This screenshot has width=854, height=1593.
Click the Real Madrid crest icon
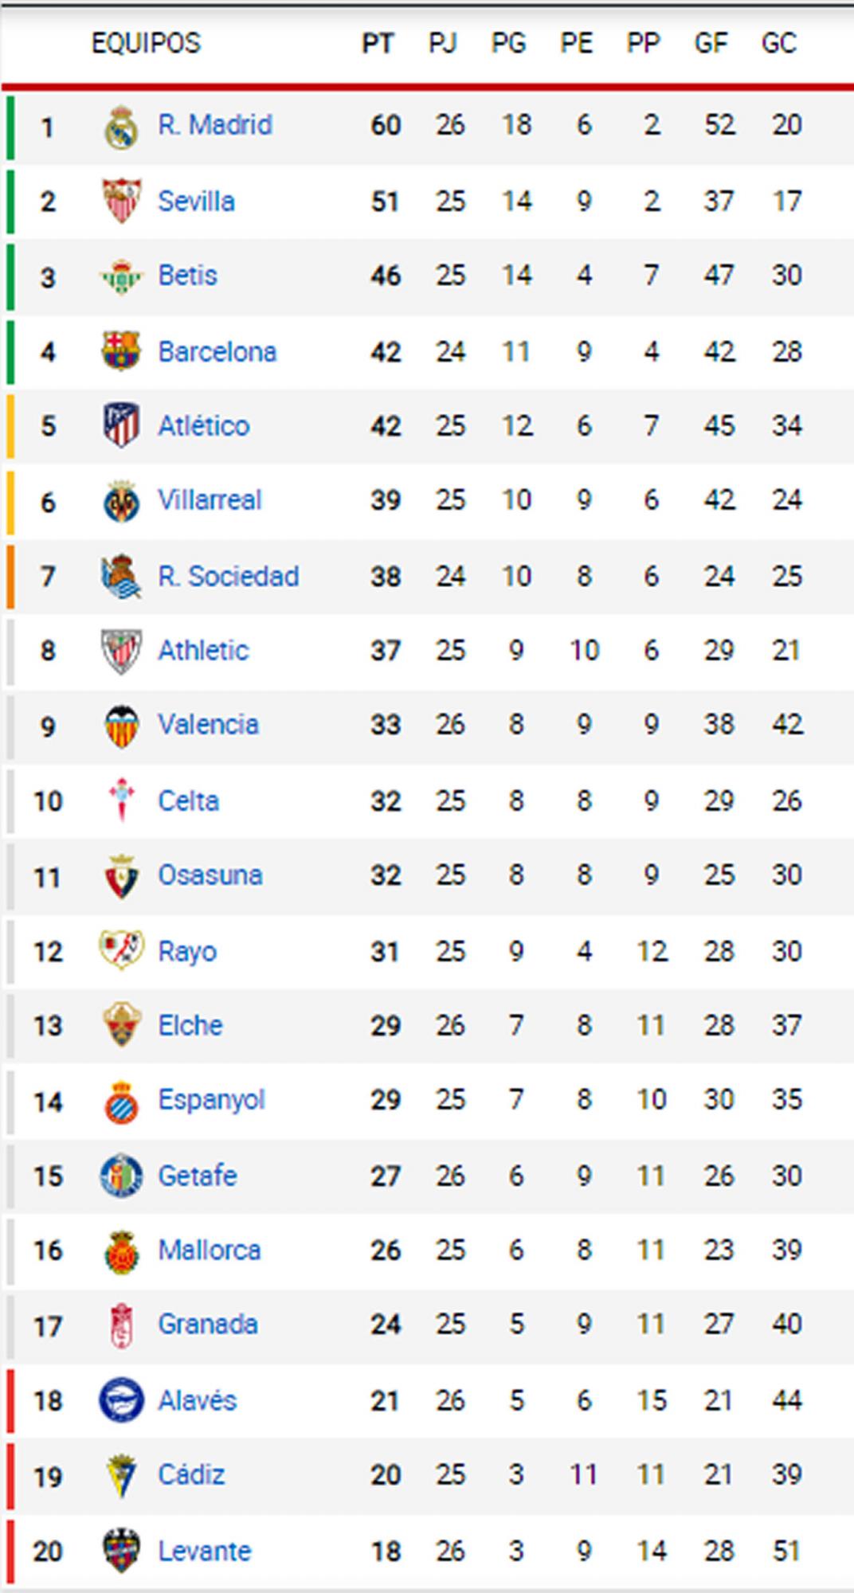point(121,127)
